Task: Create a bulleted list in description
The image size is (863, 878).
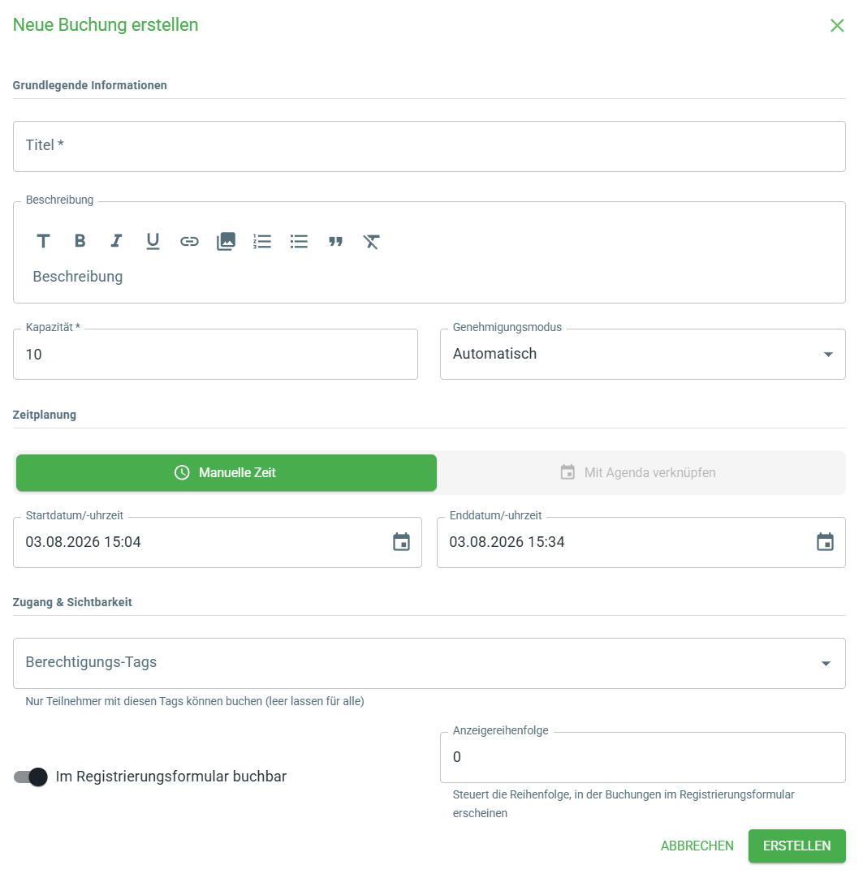Action: pyautogui.click(x=299, y=241)
